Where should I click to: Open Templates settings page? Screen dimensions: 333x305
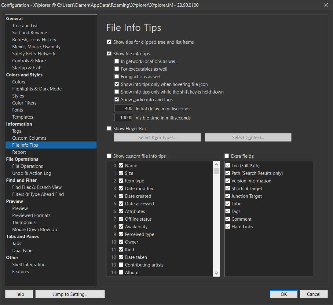(23, 117)
